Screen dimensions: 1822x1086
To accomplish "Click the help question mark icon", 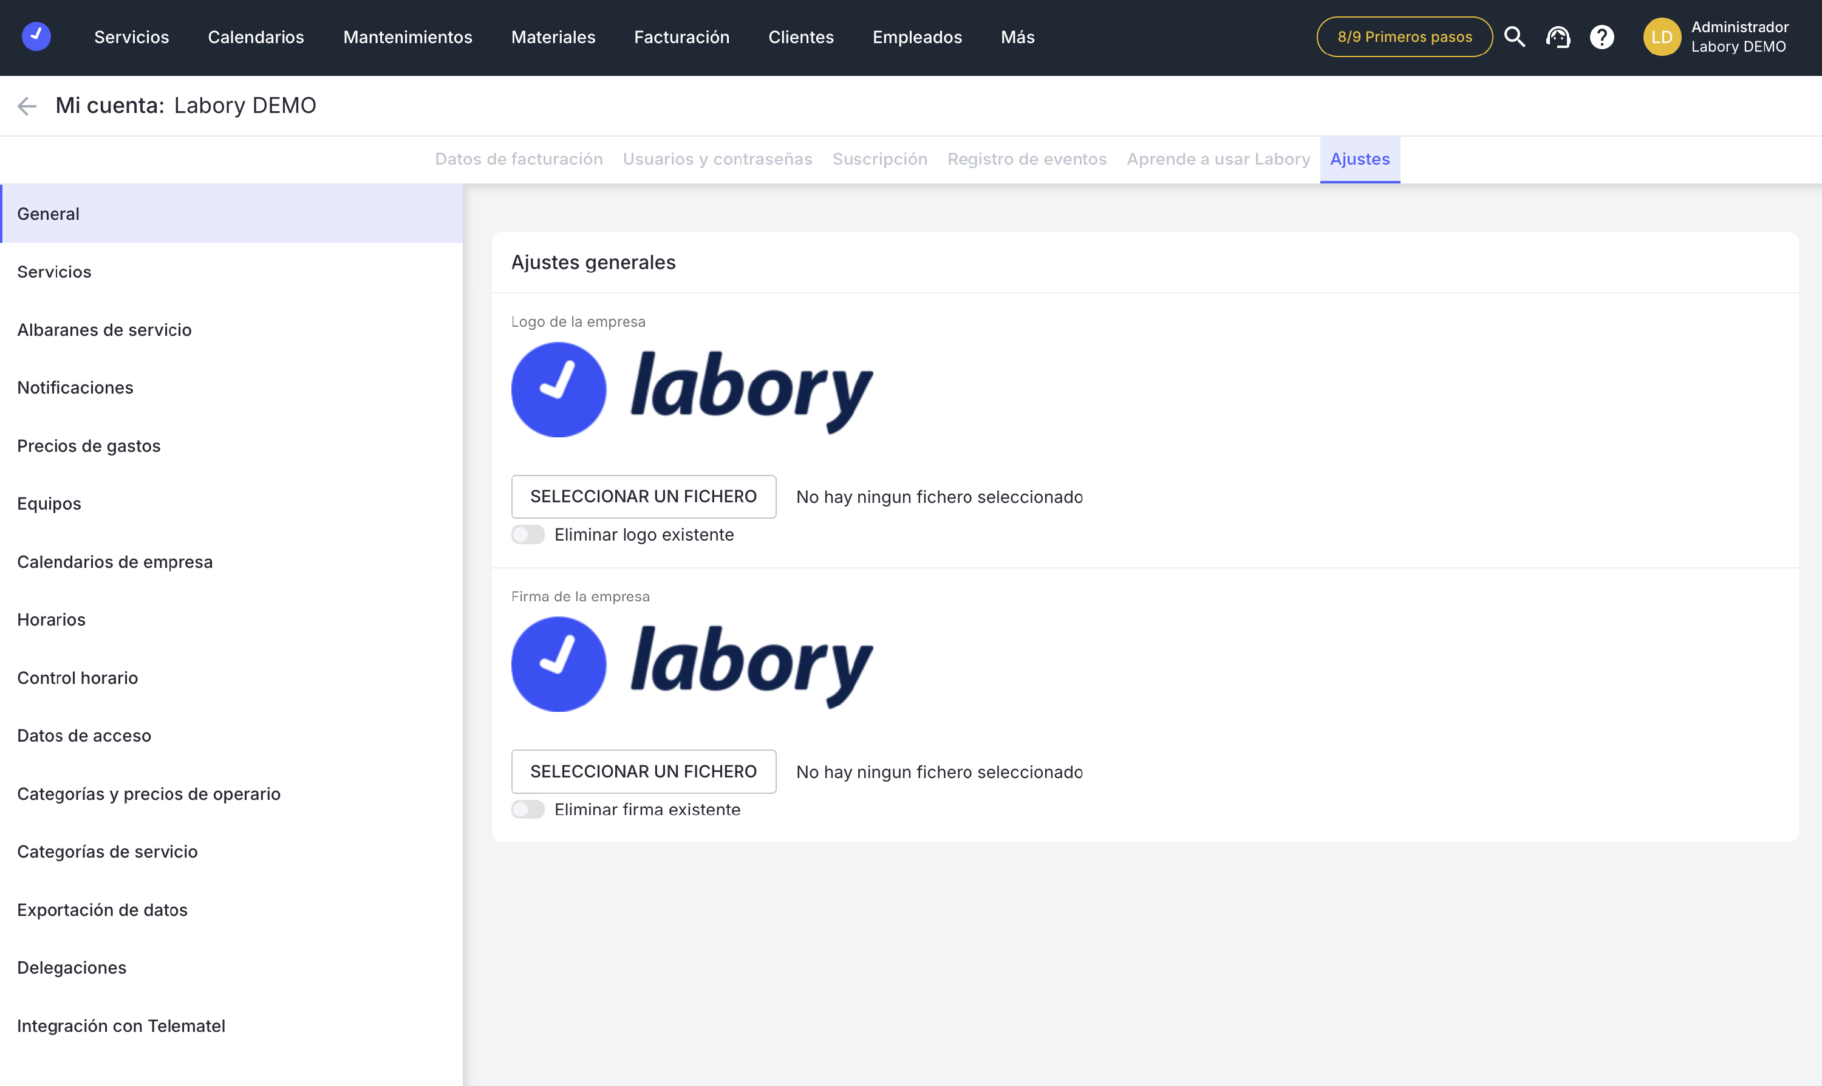I will [1602, 36].
